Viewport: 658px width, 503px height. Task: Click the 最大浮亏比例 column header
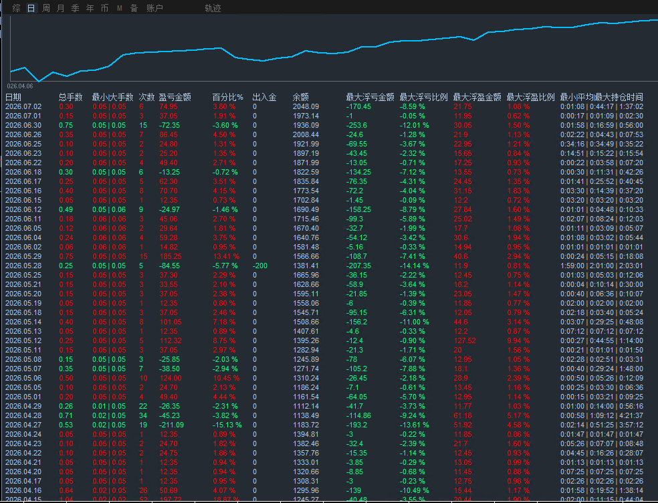tap(423, 97)
